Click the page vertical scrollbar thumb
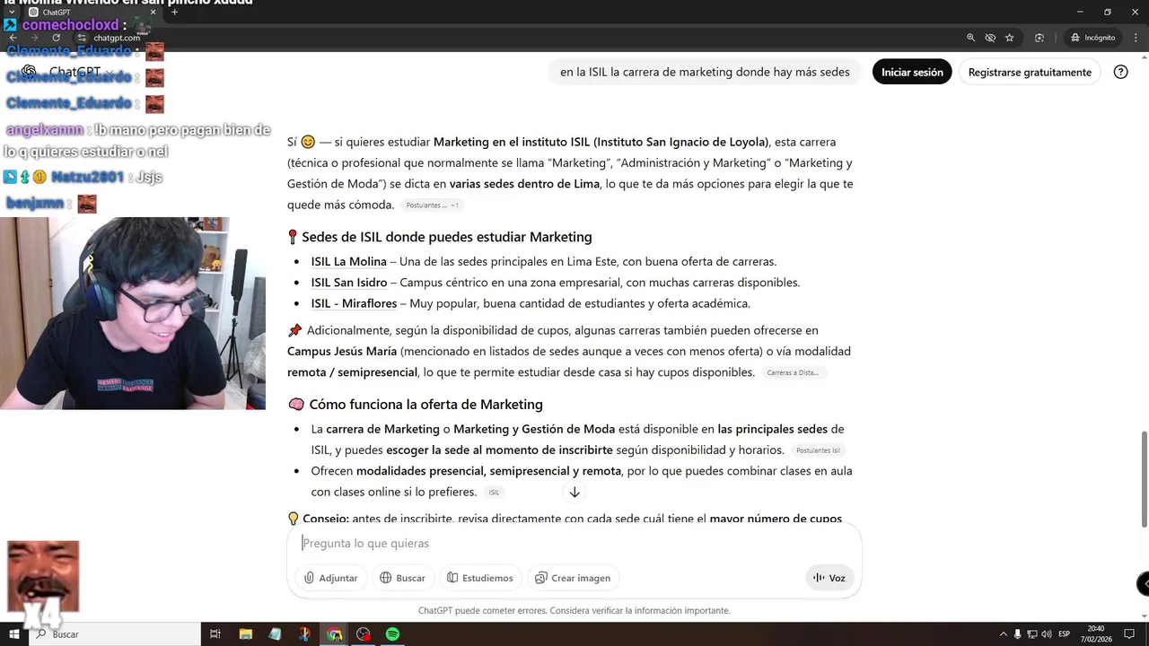Viewport: 1149px width, 646px height. click(1144, 479)
